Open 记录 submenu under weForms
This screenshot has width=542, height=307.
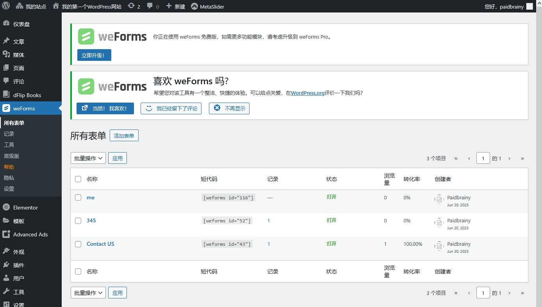click(9, 134)
